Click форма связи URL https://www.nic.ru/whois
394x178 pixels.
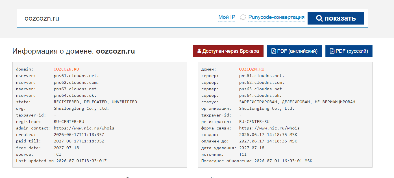click(269, 128)
